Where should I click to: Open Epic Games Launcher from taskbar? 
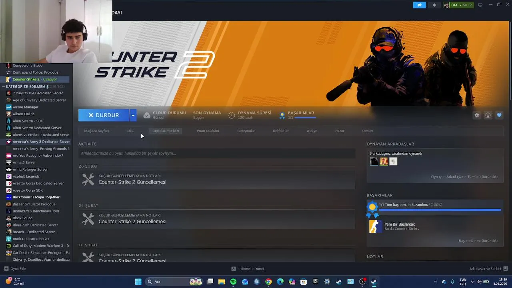(x=315, y=282)
